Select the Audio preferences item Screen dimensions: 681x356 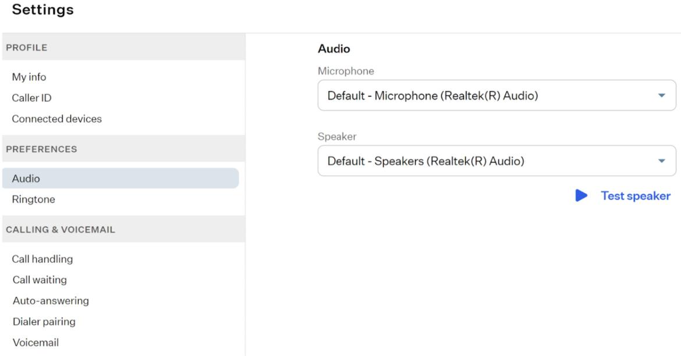pyautogui.click(x=120, y=179)
